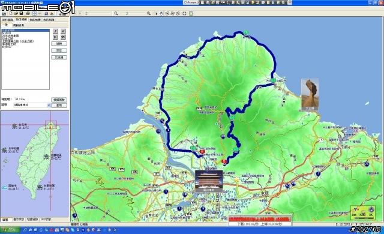Screen dimensions: 384x234
Task: Open the second tab under Taiwan overview
Action: [x=19, y=220]
